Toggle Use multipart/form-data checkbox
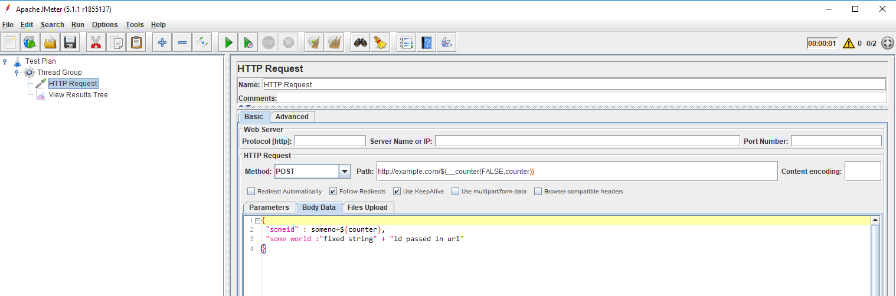This screenshot has height=296, width=896. (x=456, y=192)
